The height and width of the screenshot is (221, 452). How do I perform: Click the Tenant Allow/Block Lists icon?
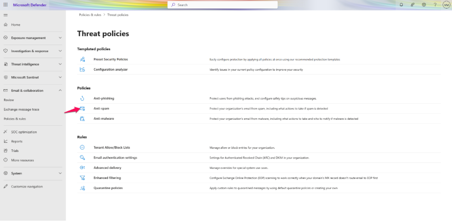click(82, 147)
